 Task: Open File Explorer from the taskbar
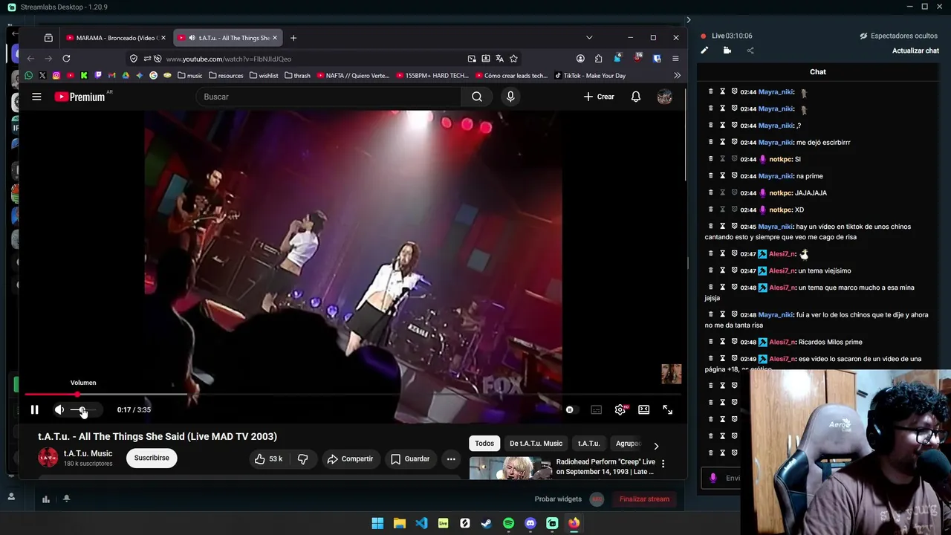pyautogui.click(x=399, y=523)
